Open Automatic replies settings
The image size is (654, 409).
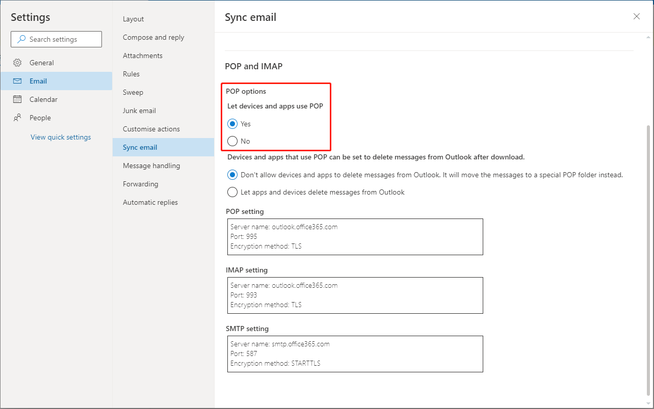click(150, 202)
